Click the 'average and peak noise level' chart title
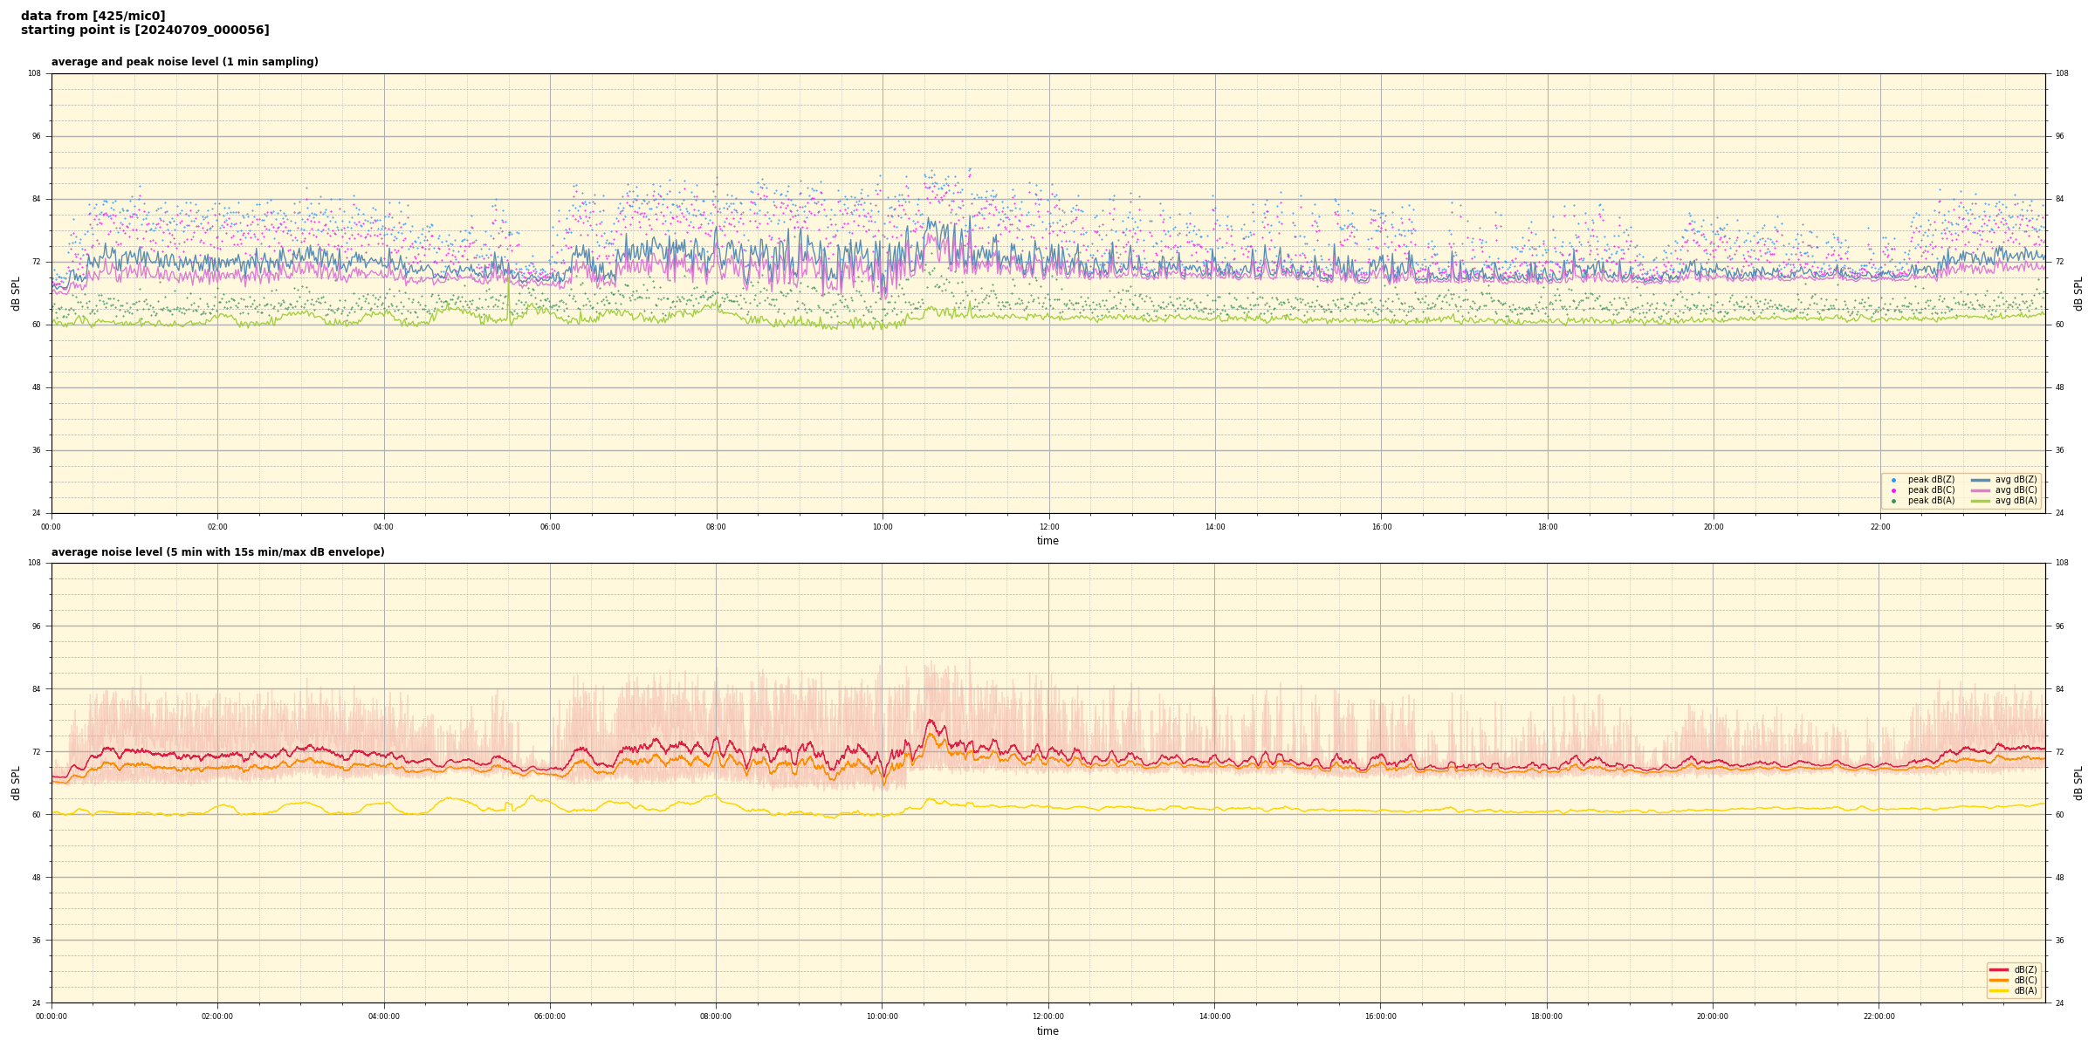Image resolution: width=2095 pixels, height=1047 pixels. [x=184, y=62]
